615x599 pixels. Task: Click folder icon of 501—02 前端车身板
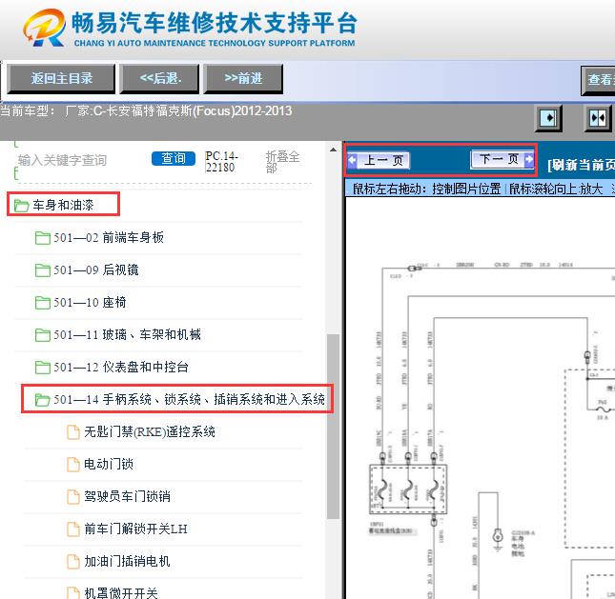(x=42, y=238)
